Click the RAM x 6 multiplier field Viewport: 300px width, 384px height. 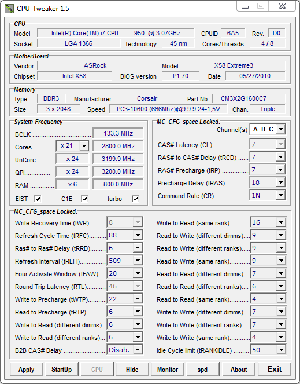[72, 184]
